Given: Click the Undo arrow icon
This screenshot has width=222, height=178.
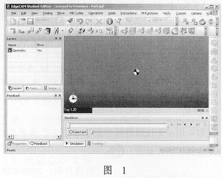Looking at the screenshot, I should click(x=80, y=21).
